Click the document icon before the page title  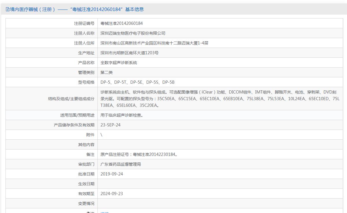(x=8, y=9)
